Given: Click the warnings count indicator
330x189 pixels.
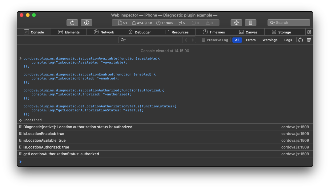Looking at the screenshot, I should coord(209,23).
